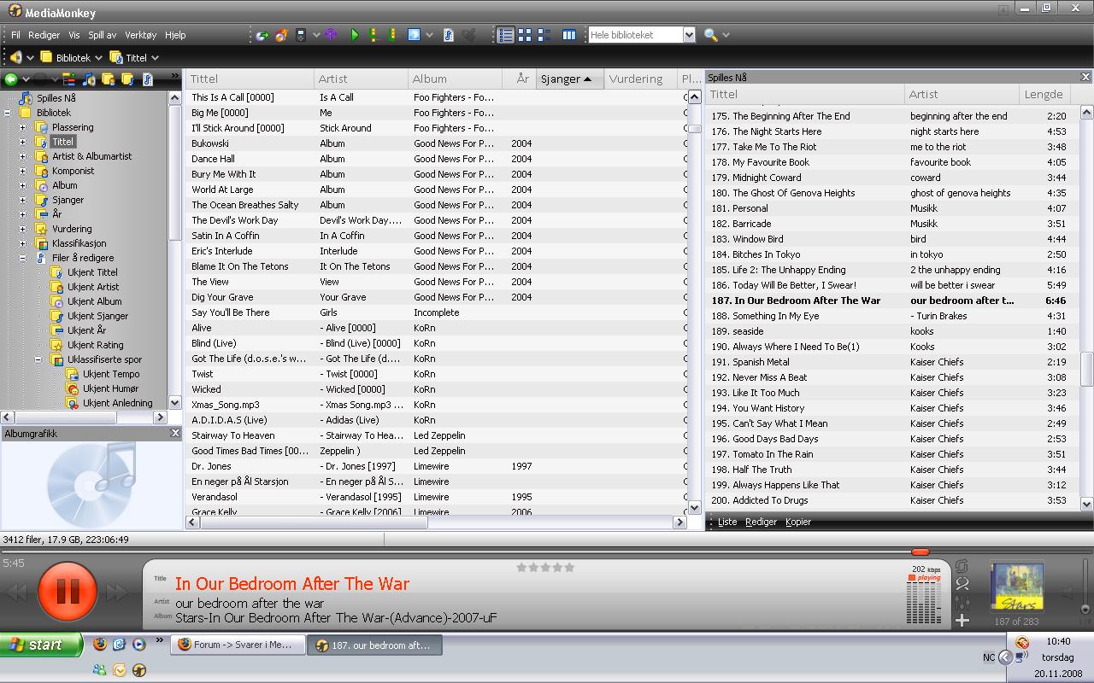The height and width of the screenshot is (683, 1094).
Task: Toggle repeat in the player
Action: pyautogui.click(x=962, y=567)
